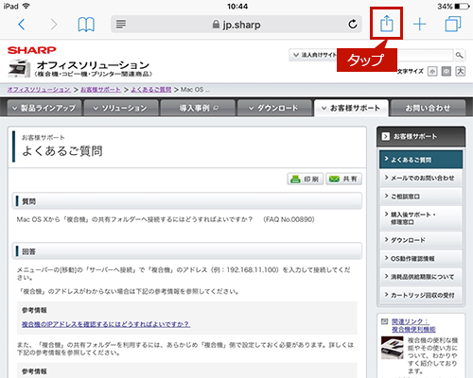This screenshot has width=473, height=378.
Task: Expand the お客様サポート nav tab
Action: pos(351,108)
